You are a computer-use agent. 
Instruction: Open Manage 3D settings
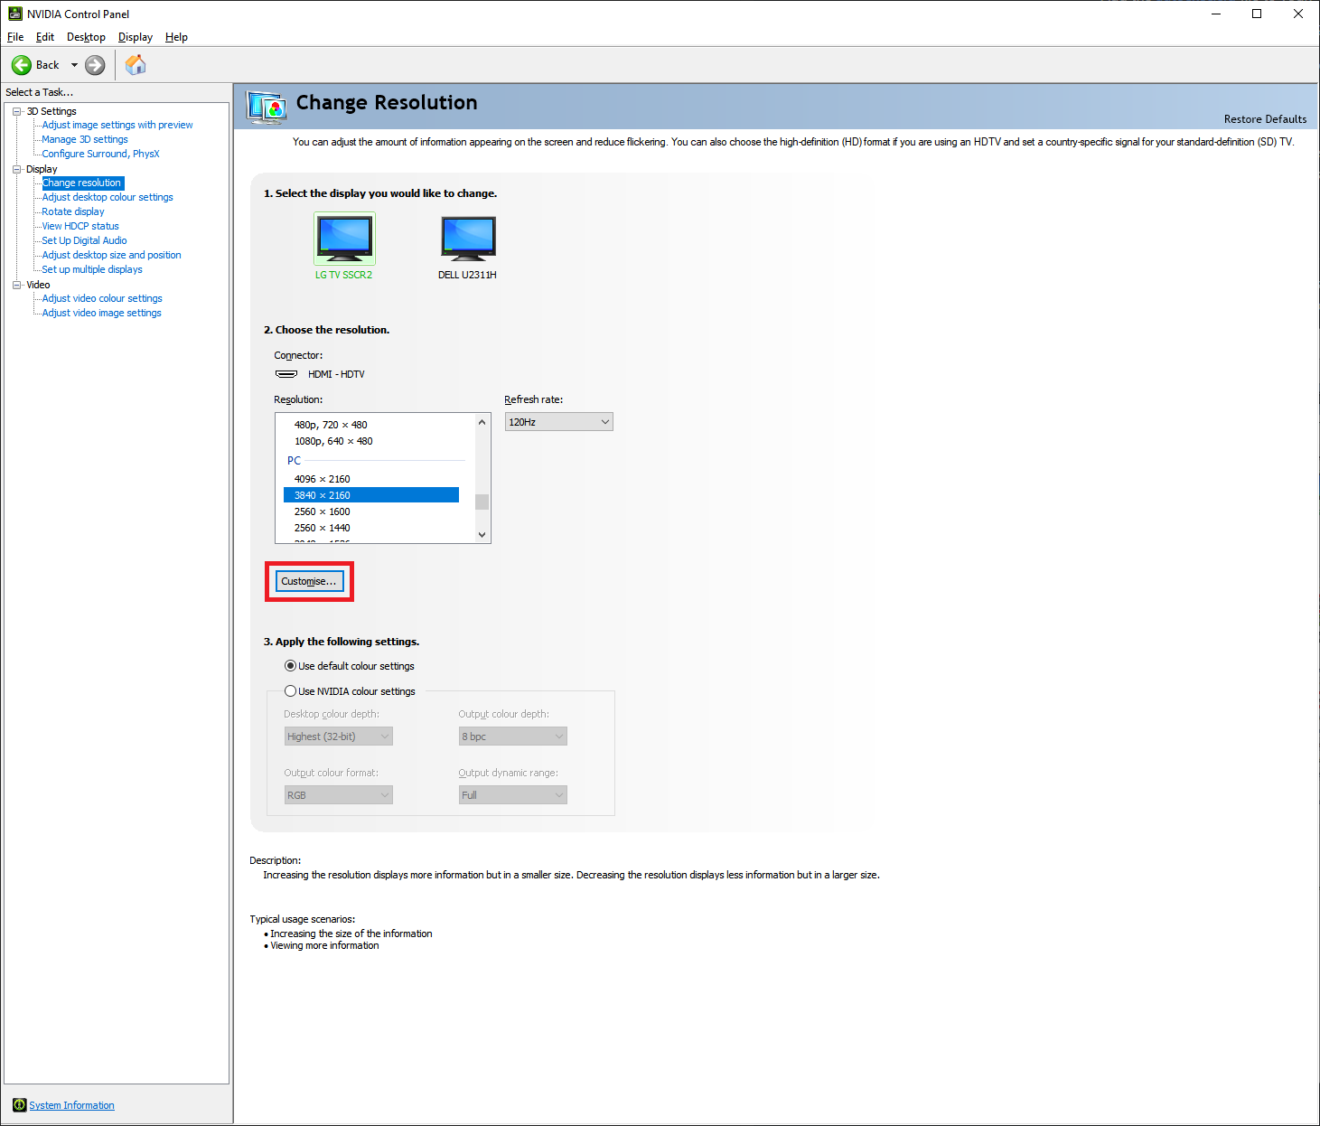[x=85, y=139]
